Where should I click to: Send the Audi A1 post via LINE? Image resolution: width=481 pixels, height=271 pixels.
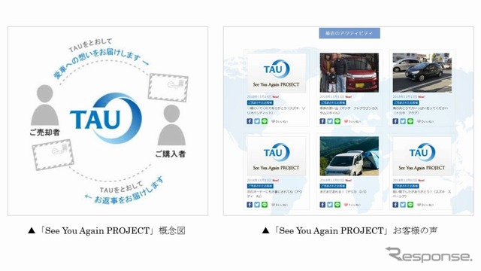[x=265, y=205]
